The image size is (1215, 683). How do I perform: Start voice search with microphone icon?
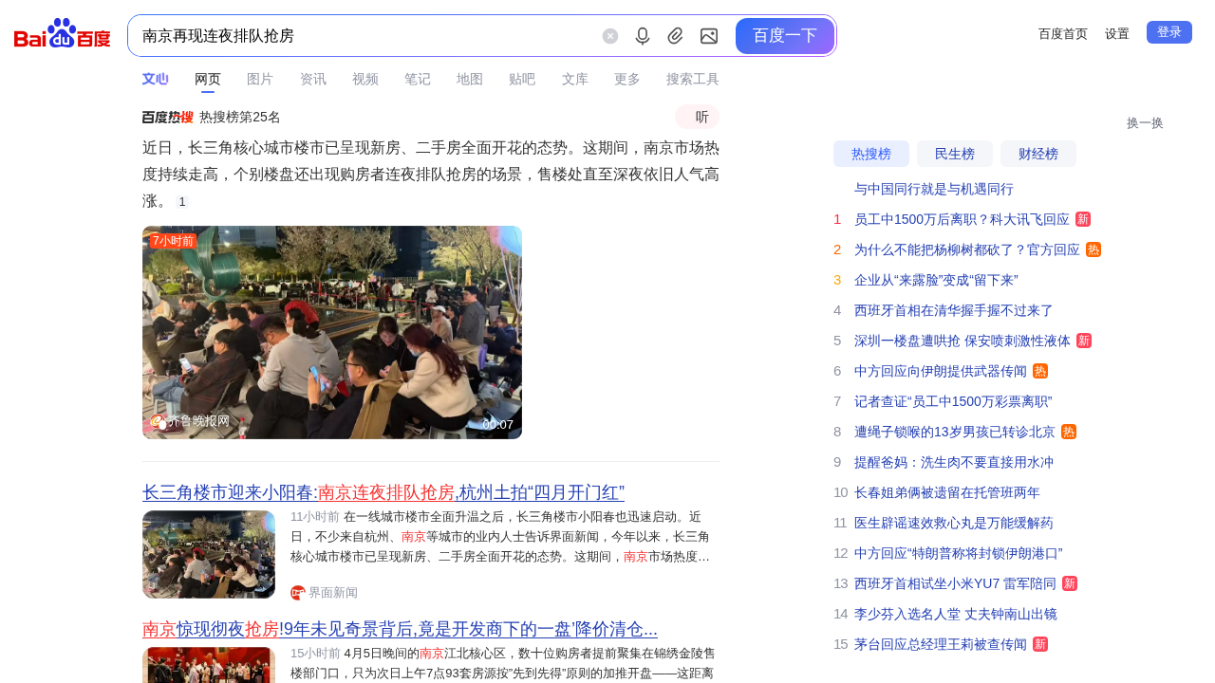coord(643,36)
